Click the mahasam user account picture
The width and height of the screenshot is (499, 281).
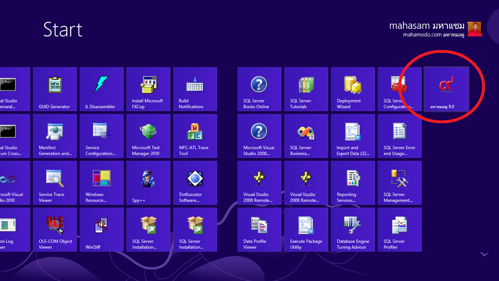tap(475, 29)
